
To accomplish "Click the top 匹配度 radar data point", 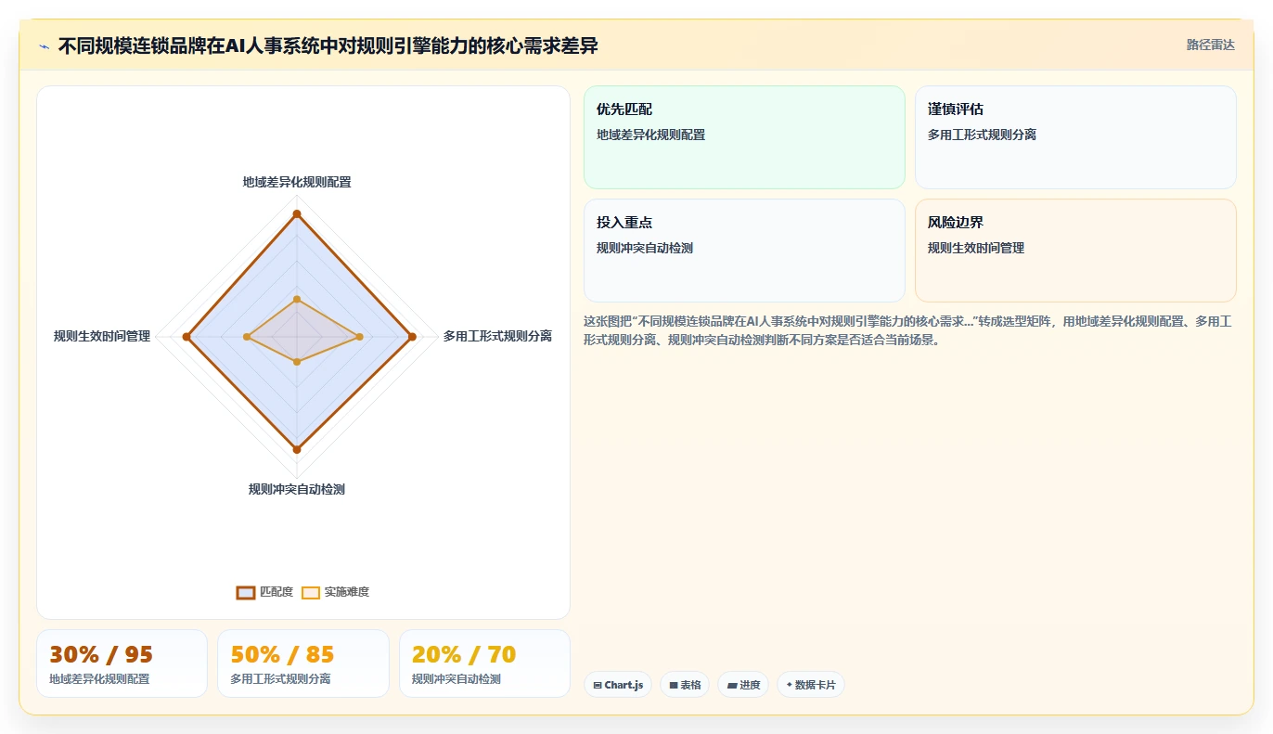I will tap(297, 214).
